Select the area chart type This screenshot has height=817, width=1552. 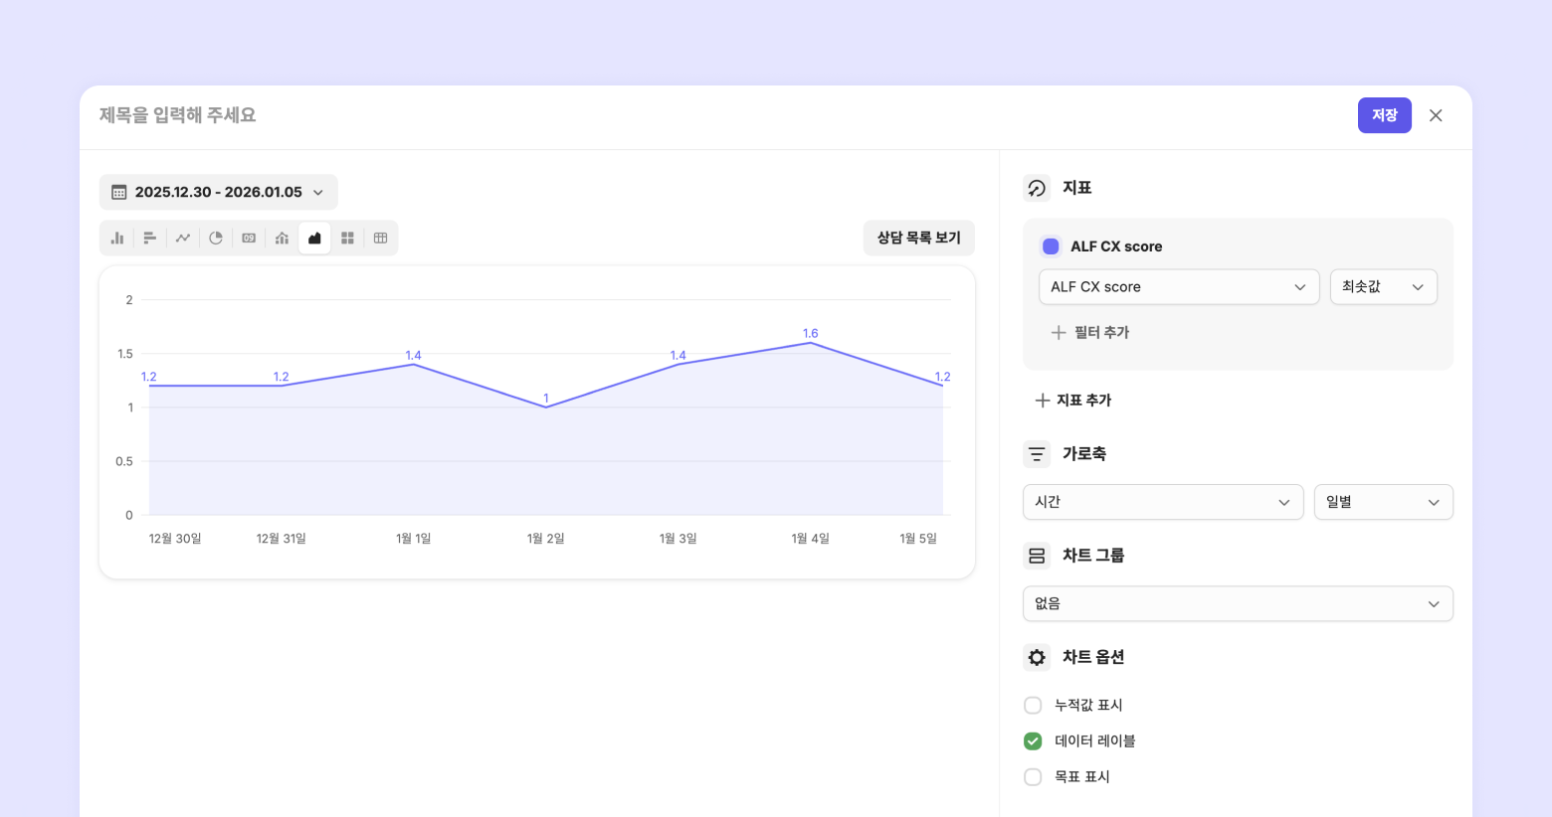coord(314,239)
